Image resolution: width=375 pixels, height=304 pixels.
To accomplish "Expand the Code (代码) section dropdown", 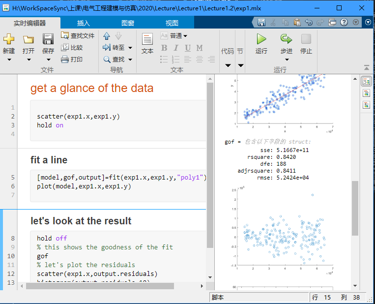I will click(x=228, y=65).
